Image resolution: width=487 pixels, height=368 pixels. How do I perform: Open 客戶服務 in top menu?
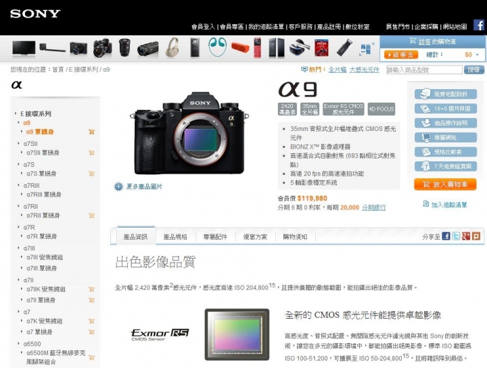point(300,27)
